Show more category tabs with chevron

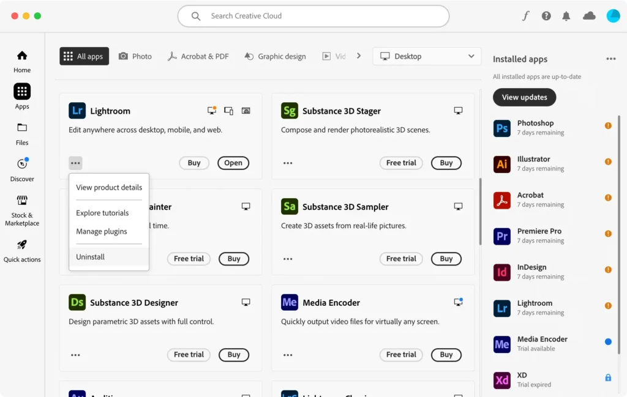pos(359,56)
